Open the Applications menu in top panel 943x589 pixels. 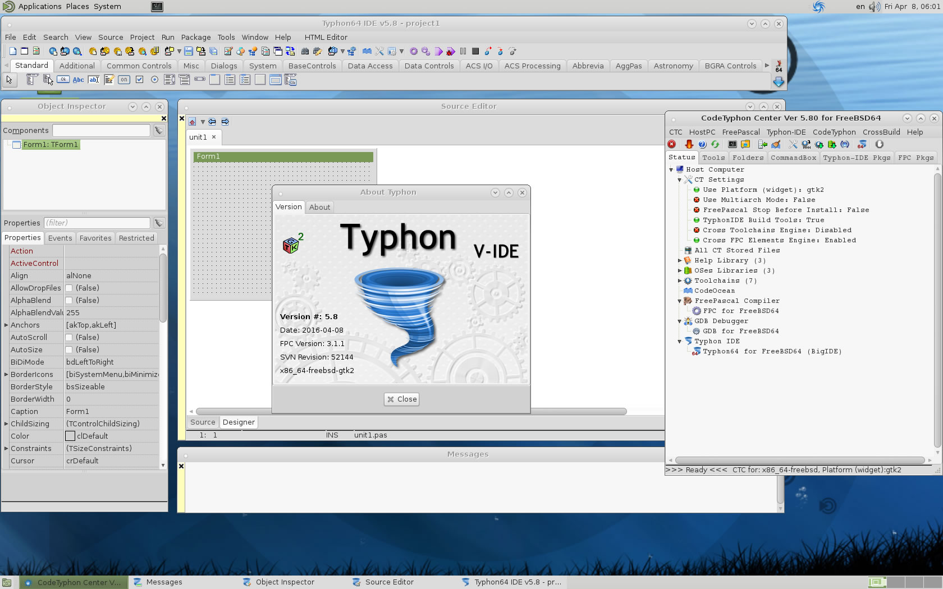tap(40, 6)
